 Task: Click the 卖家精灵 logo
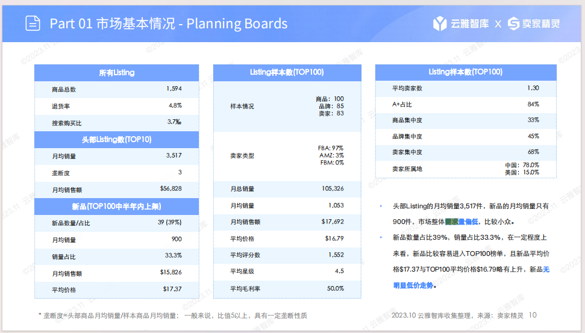(534, 24)
